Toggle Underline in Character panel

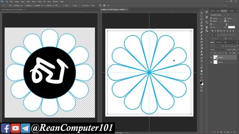click(x=230, y=31)
